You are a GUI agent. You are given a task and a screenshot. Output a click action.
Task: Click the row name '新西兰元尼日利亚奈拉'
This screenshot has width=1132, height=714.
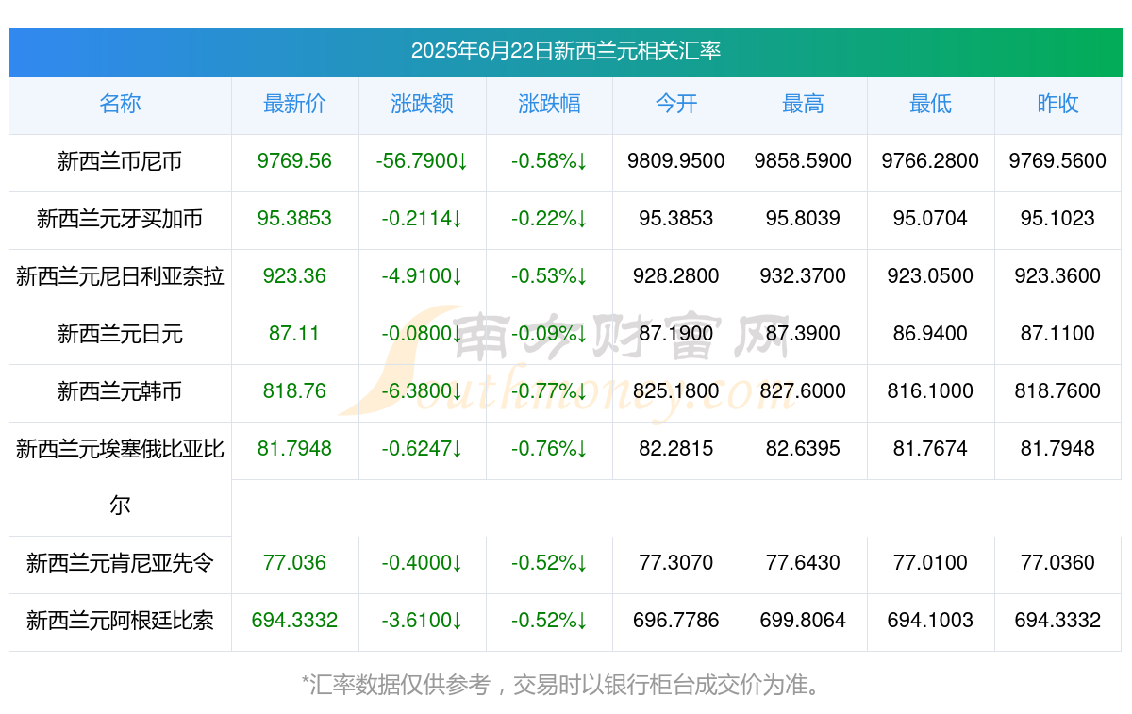120,276
